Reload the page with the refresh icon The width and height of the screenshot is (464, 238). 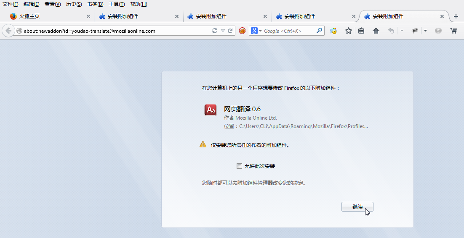230,31
